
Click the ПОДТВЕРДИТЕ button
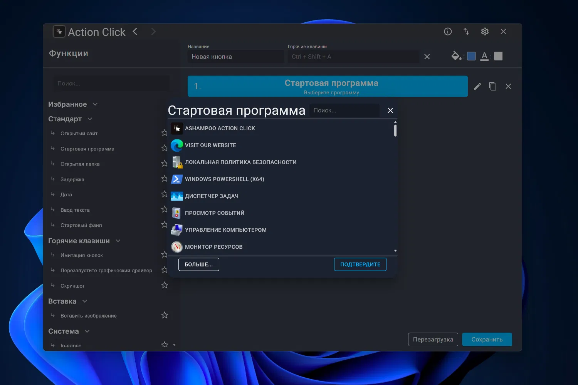coord(360,264)
